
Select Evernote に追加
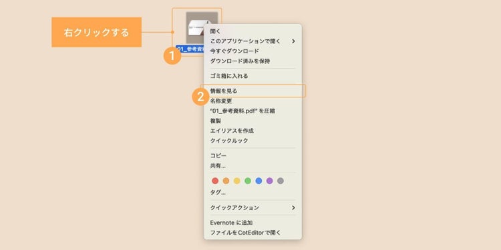coord(253,223)
